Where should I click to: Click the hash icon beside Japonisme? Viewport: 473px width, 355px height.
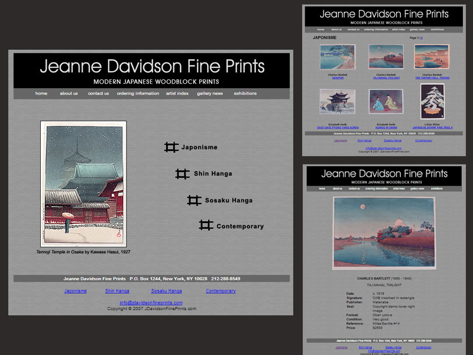point(171,147)
